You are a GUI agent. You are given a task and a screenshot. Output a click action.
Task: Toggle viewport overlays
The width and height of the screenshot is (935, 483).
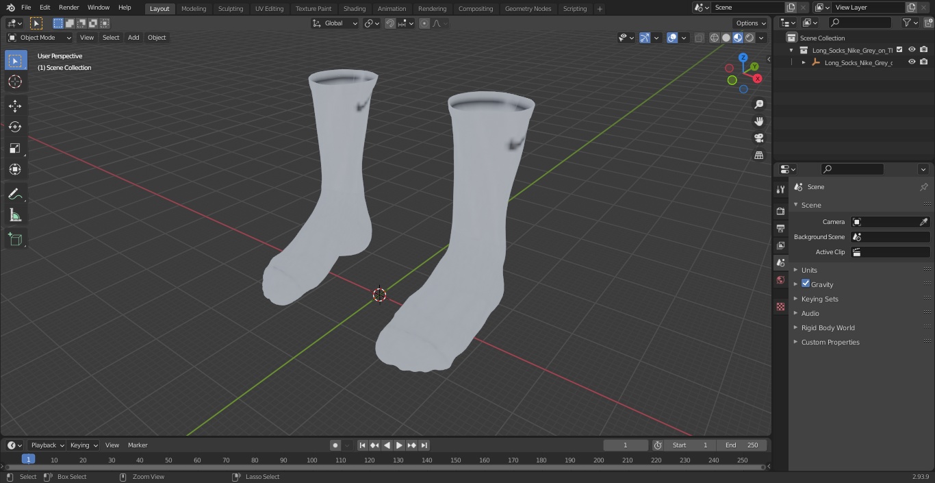[x=672, y=38]
